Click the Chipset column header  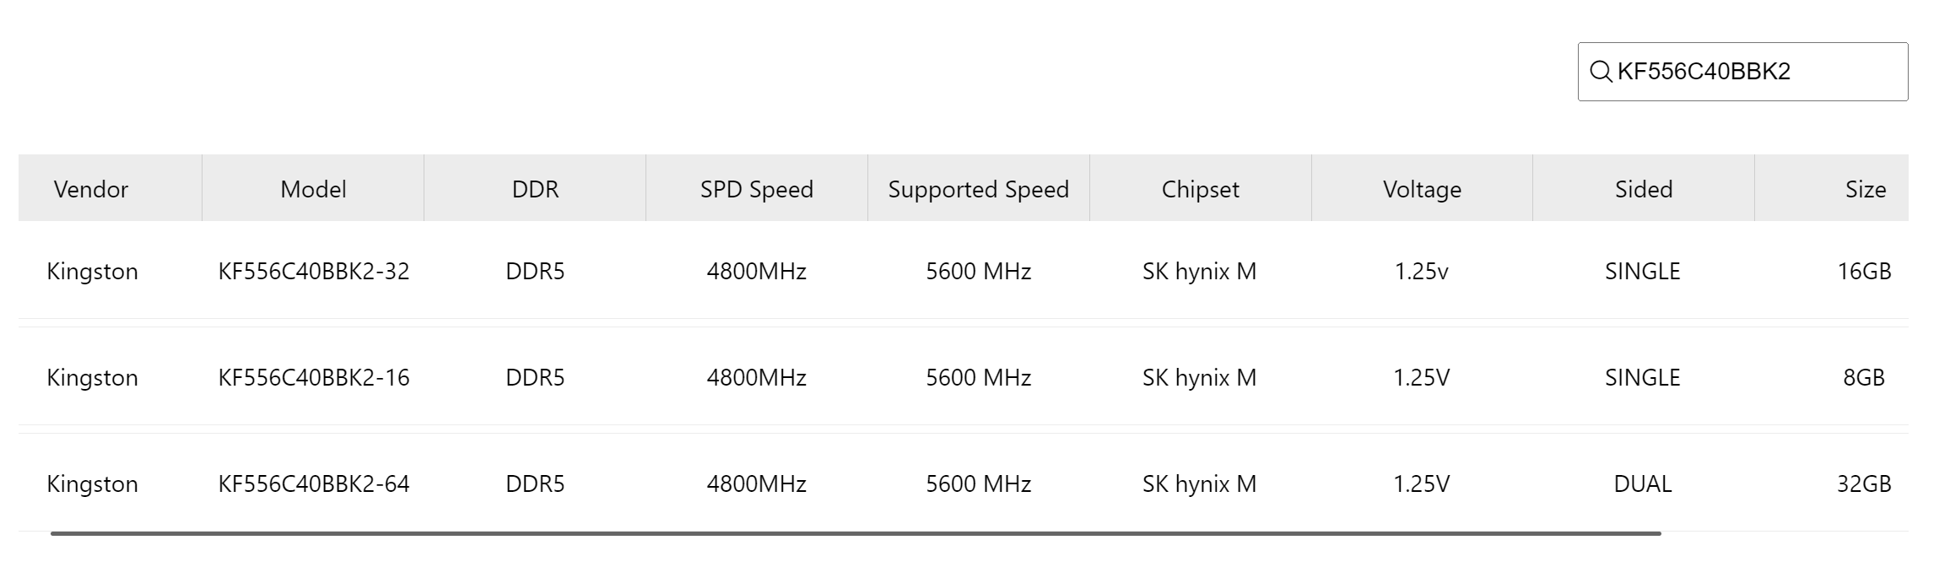pos(1200,189)
